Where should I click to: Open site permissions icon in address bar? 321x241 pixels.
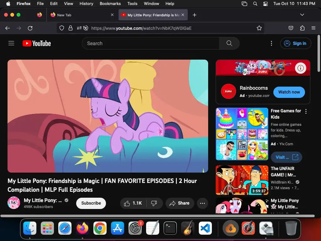79,28
